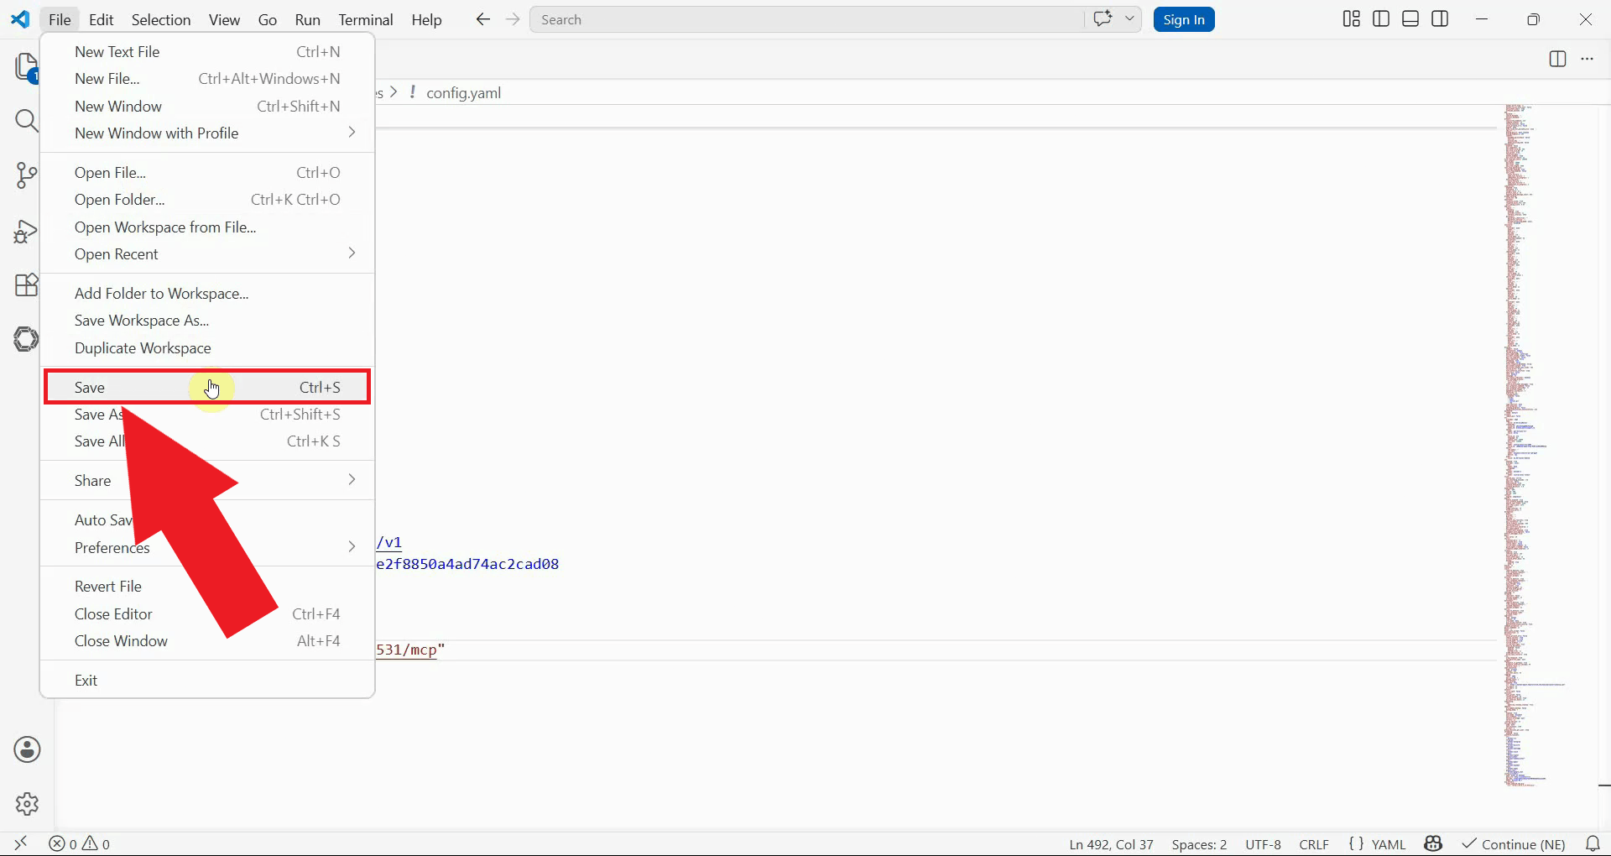Choose Add Folder to Workspace...
This screenshot has width=1611, height=856.
click(207, 293)
